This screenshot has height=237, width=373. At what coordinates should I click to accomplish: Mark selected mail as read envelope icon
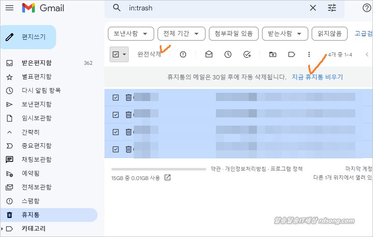click(x=209, y=54)
